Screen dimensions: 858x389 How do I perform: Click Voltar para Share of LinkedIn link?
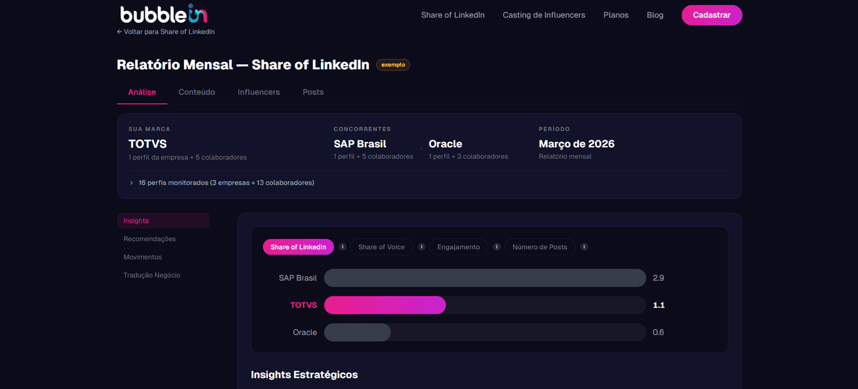(166, 32)
